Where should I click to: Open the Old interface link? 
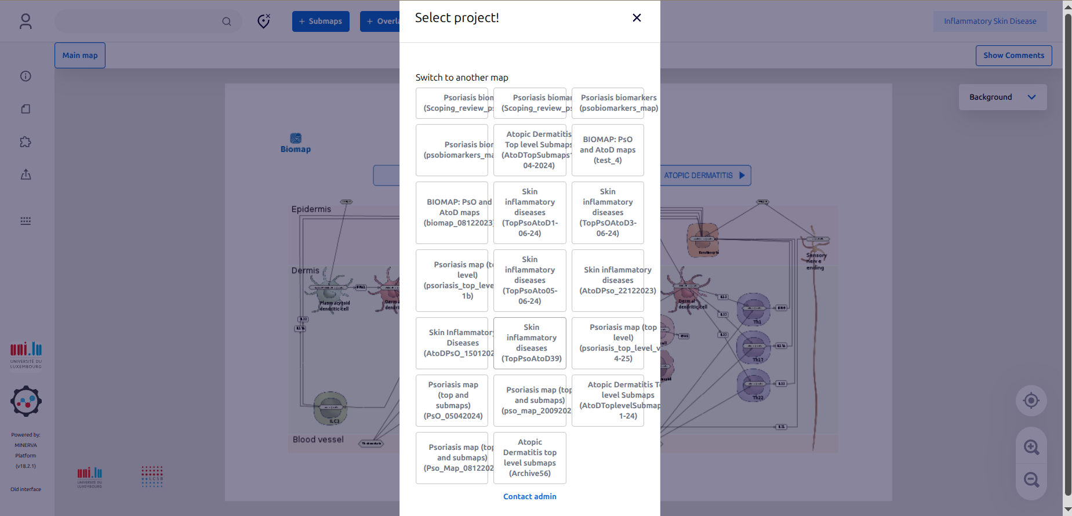click(26, 489)
